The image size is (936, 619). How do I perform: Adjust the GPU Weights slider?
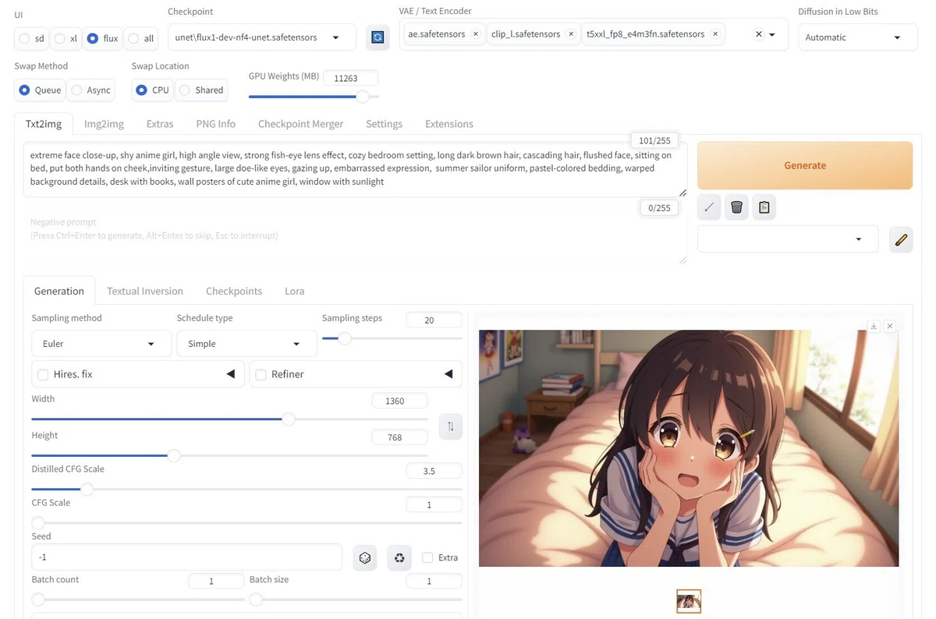tap(314, 97)
